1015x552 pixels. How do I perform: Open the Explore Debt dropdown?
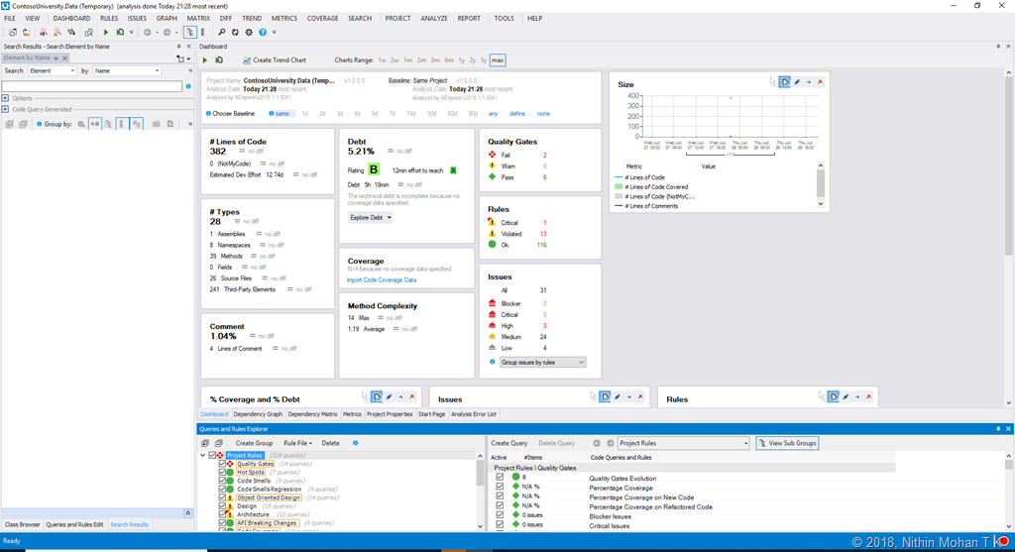(371, 217)
